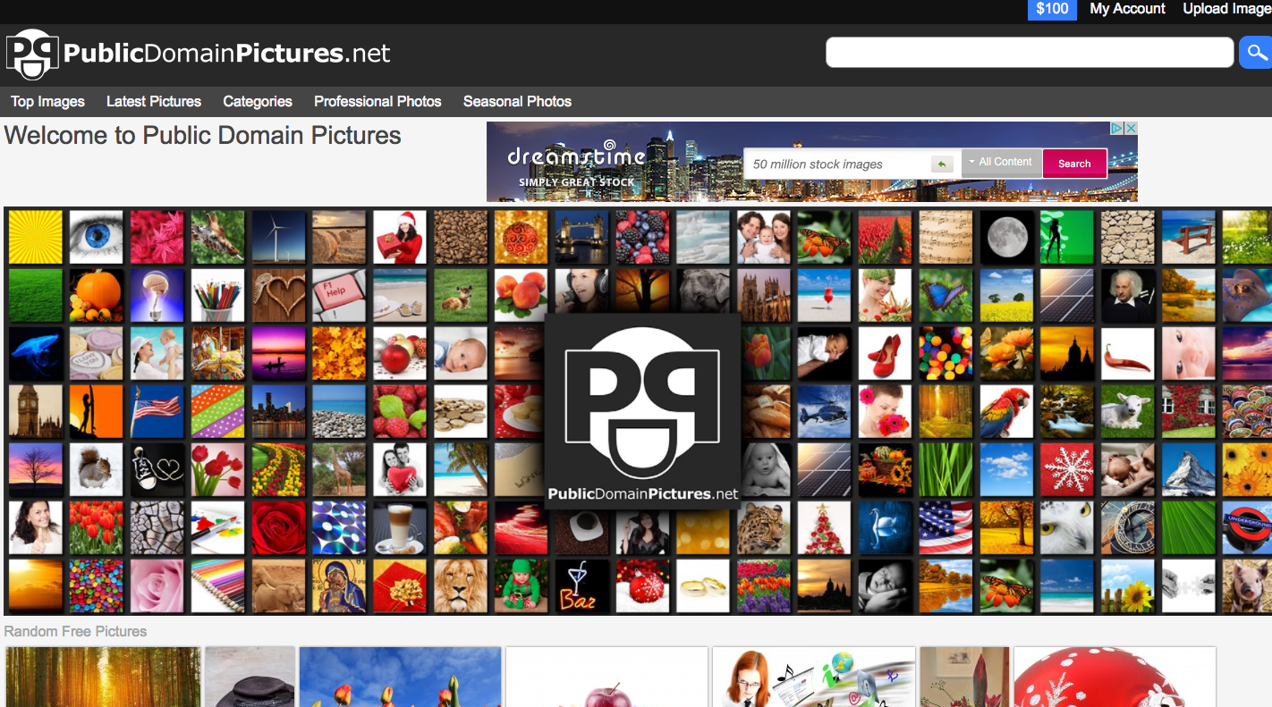This screenshot has height=707, width=1272.
Task: Open the polka dot ribbons thumbnail
Action: tap(218, 411)
